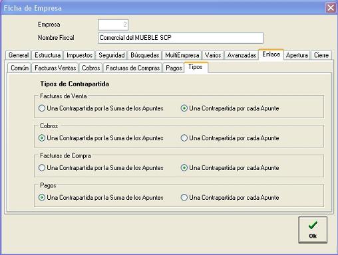This screenshot has height=255, width=338.
Task: Go to the Facturas Ventas sub-tab
Action: point(55,68)
